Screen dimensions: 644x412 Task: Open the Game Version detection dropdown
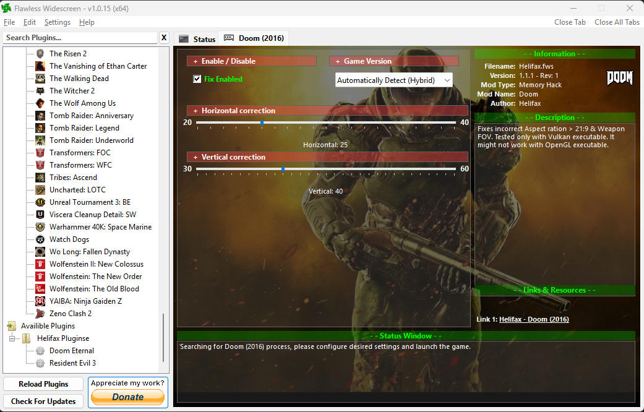(394, 80)
